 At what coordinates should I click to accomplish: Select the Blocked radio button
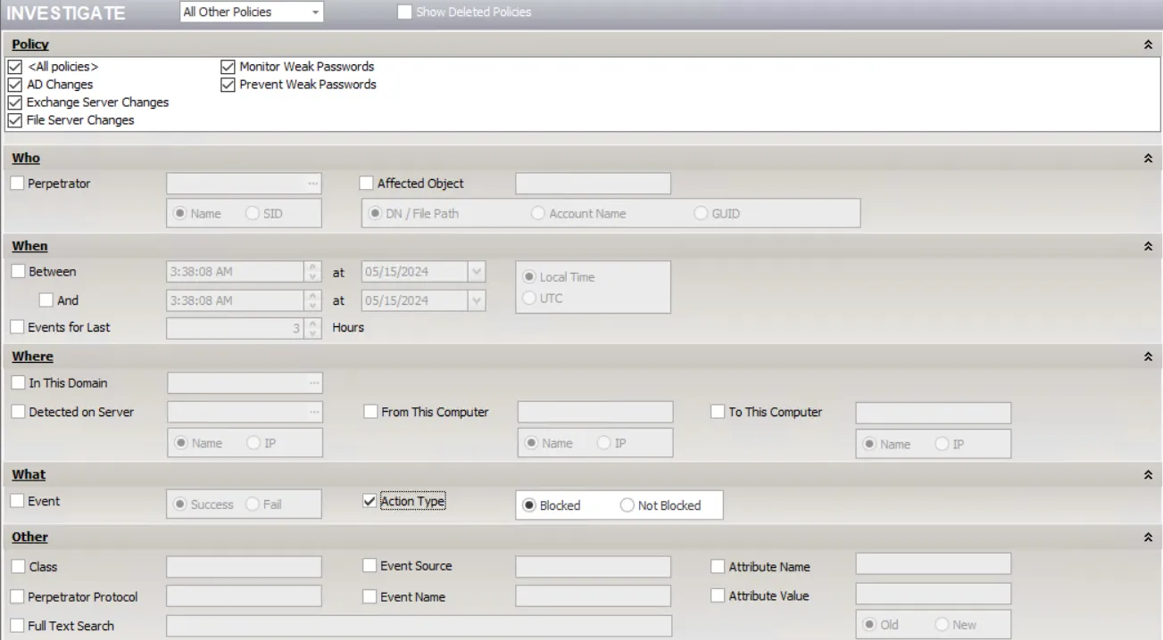click(529, 505)
